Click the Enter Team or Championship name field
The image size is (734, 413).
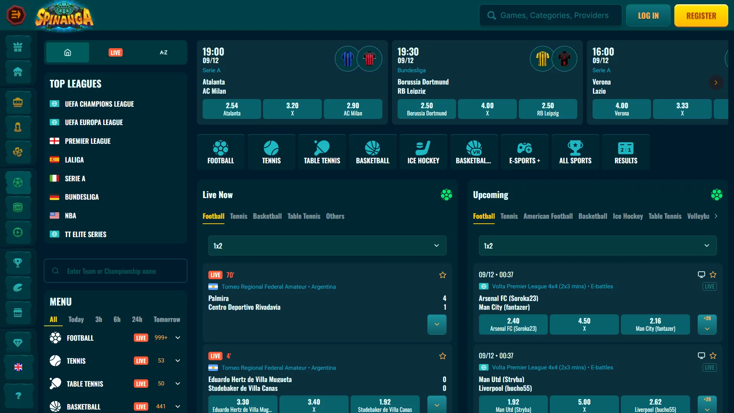click(x=115, y=271)
